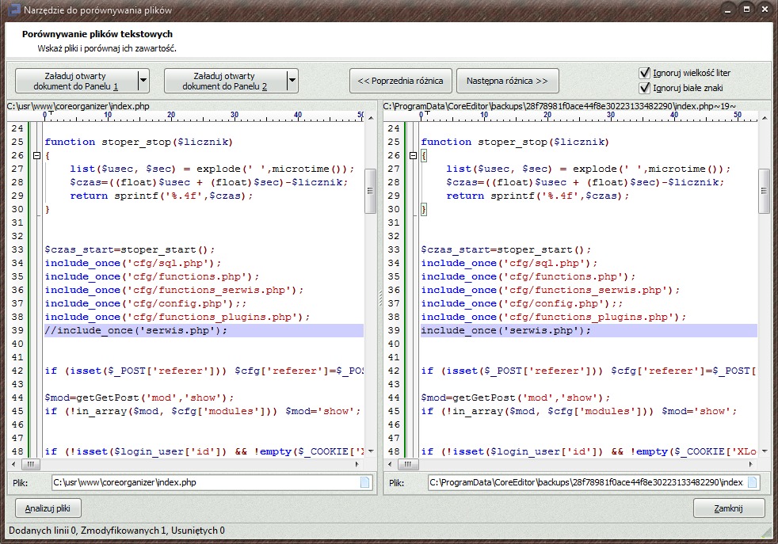The height and width of the screenshot is (544, 778).
Task: Toggle Ignoruj białe znaki checkbox
Action: tap(644, 88)
